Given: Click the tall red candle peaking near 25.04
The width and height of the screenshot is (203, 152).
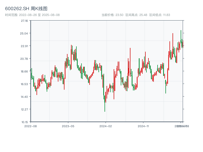Looking at the screenshot, I should click(x=173, y=45).
